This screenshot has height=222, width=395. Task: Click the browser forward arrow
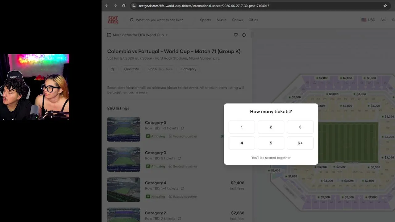pyautogui.click(x=115, y=6)
